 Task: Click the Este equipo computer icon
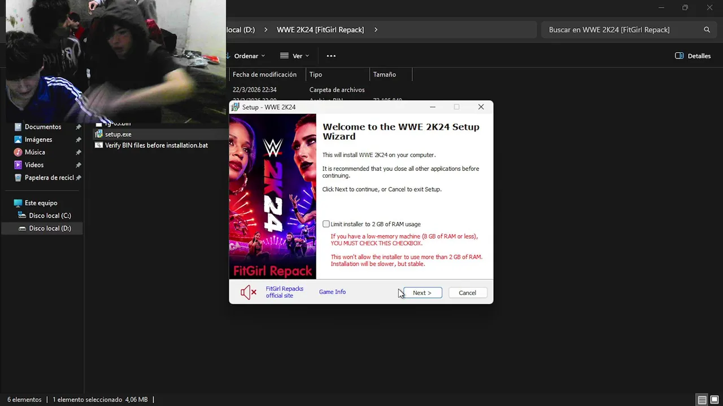click(x=18, y=203)
